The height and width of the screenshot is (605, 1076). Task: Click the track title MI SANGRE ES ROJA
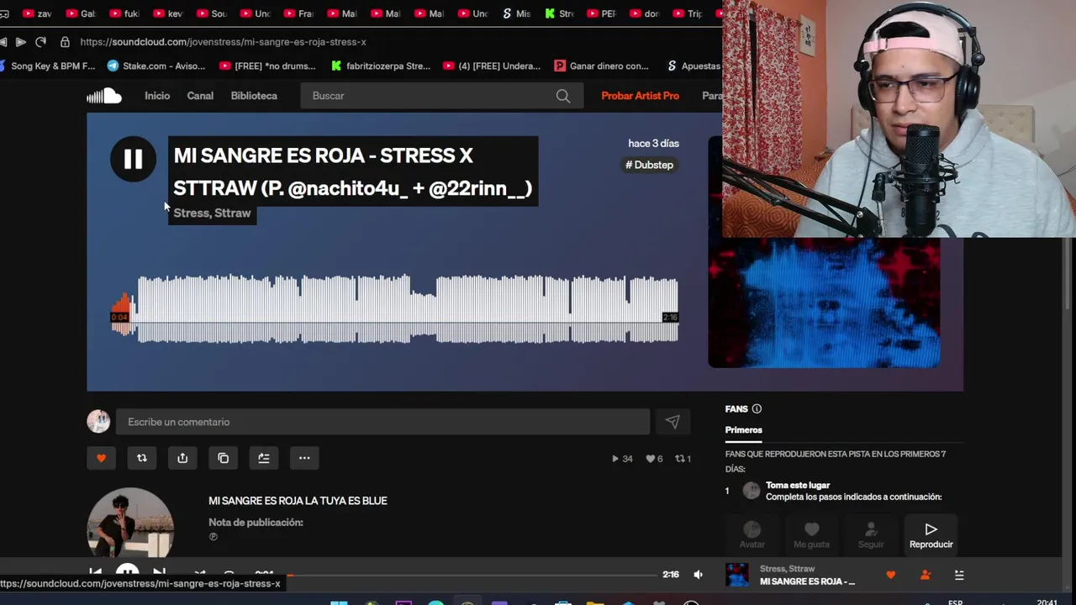352,171
